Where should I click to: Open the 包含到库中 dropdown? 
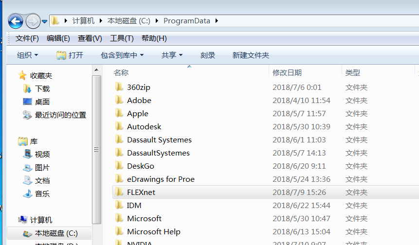(x=122, y=55)
